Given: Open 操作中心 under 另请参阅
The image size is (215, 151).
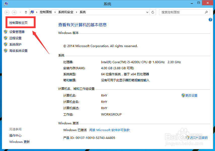Looking at the screenshot, I should click(x=15, y=136).
